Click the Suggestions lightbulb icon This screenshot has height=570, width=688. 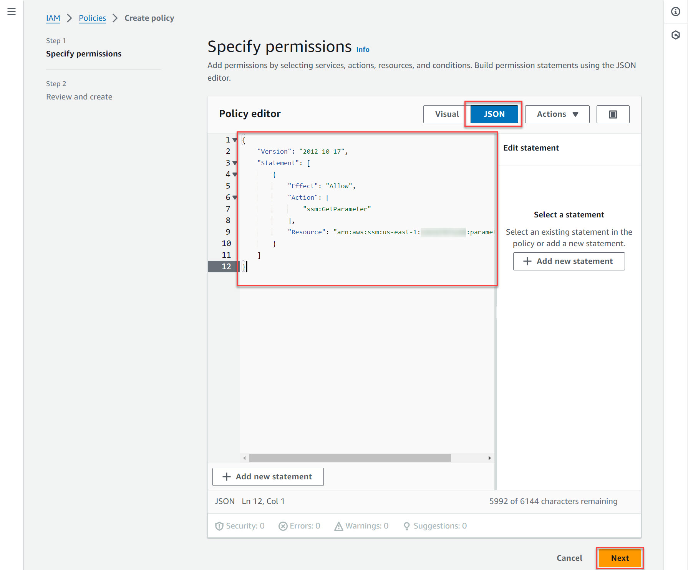(x=407, y=526)
